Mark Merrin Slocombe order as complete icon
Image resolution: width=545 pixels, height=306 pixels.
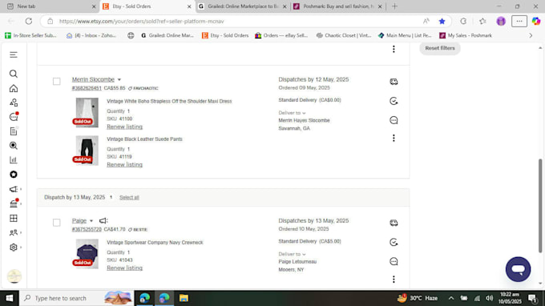point(394,101)
